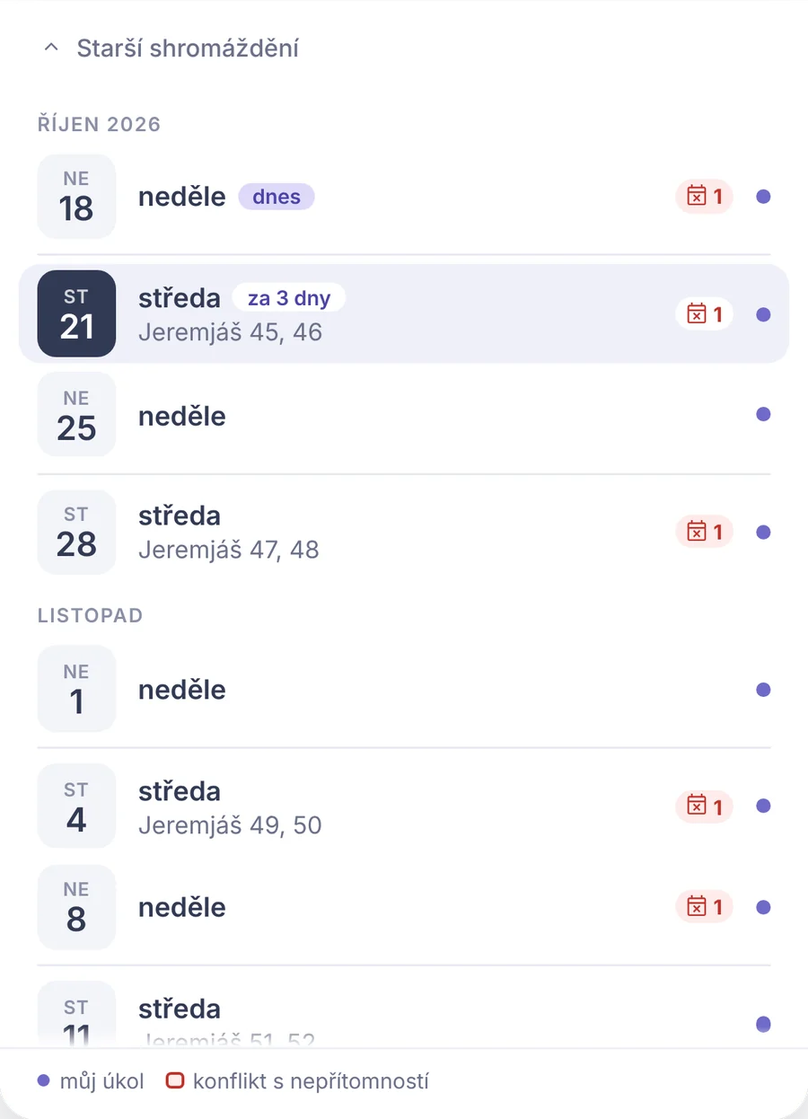Click the absence conflict badge on Sunday 18
This screenshot has width=808, height=1119.
(705, 196)
